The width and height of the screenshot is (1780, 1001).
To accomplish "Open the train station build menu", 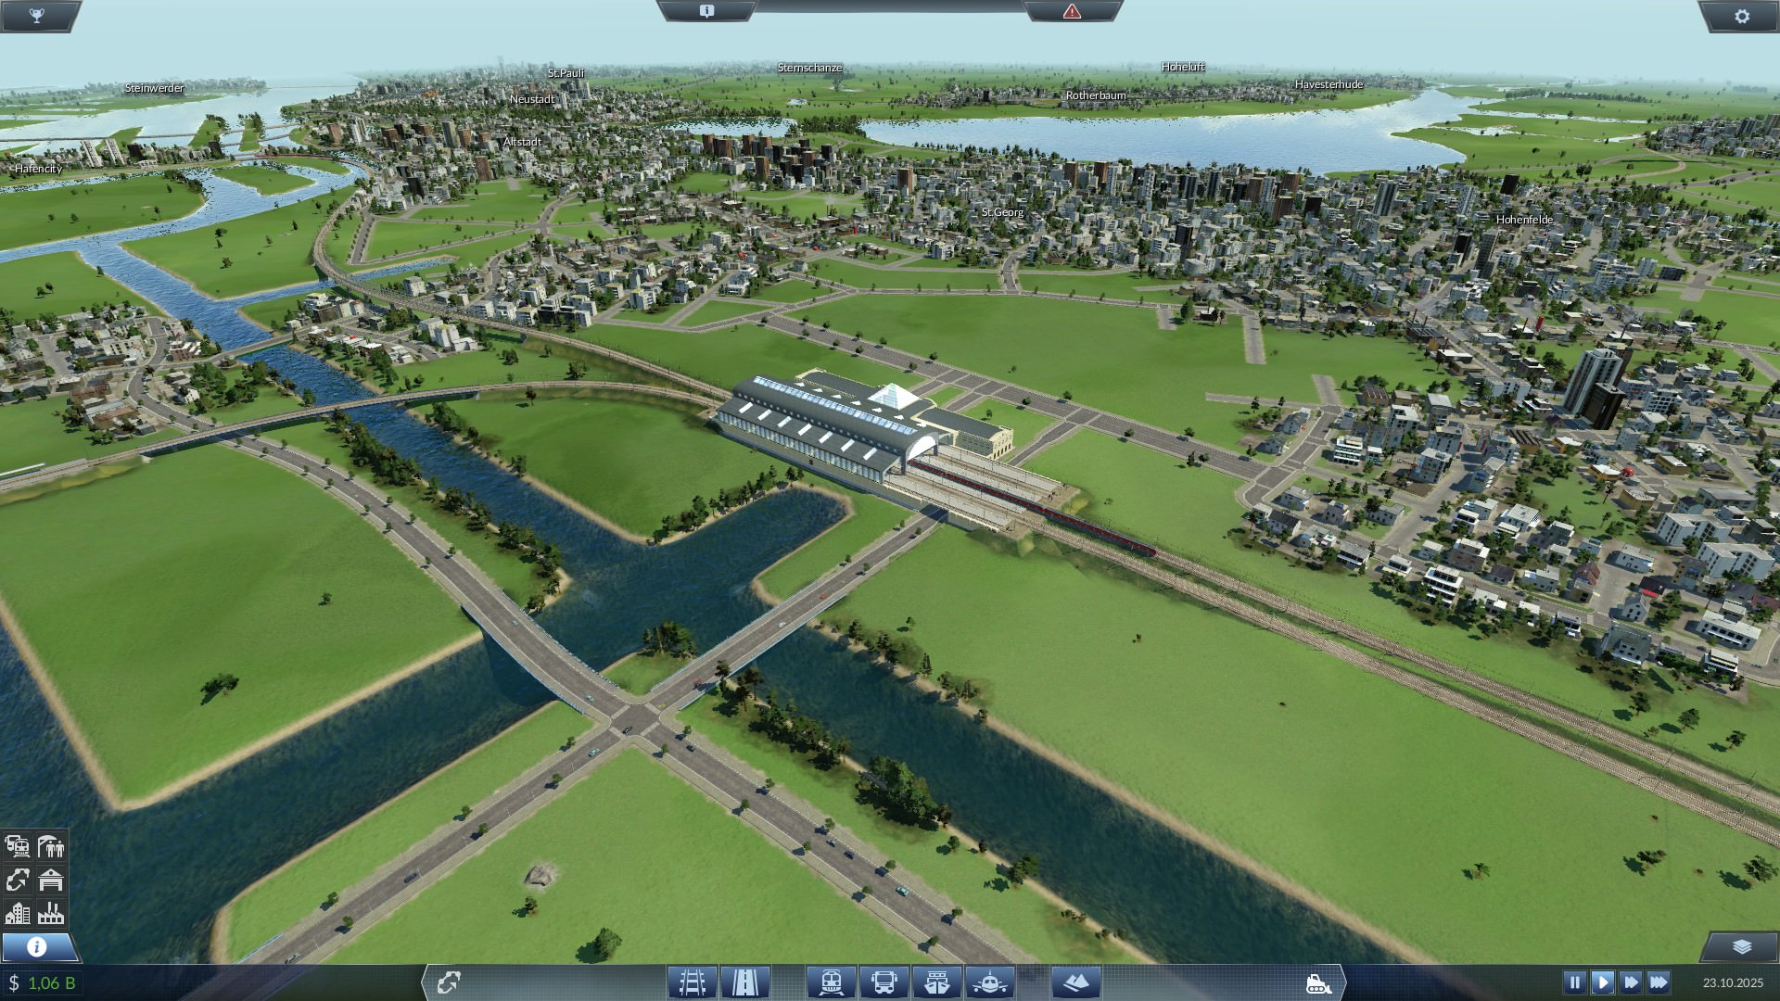I will click(x=831, y=982).
